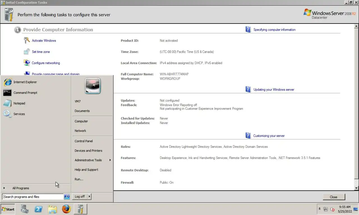Select the Pacific Time zone value

[x=187, y=52]
